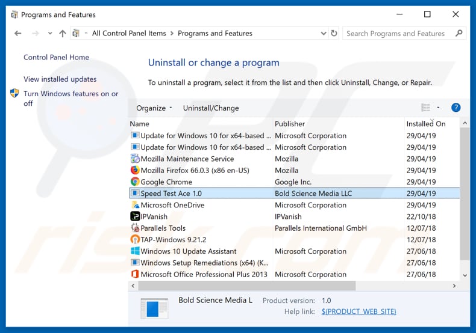This screenshot has width=476, height=333.
Task: Click the vertical scrollbar thumb
Action: pos(465,194)
